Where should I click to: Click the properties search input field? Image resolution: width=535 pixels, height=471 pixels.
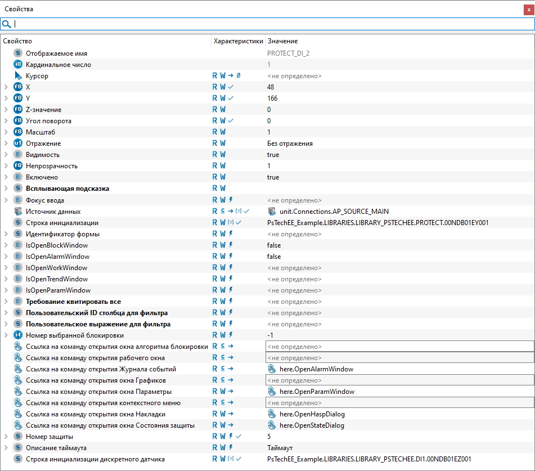pyautogui.click(x=270, y=24)
